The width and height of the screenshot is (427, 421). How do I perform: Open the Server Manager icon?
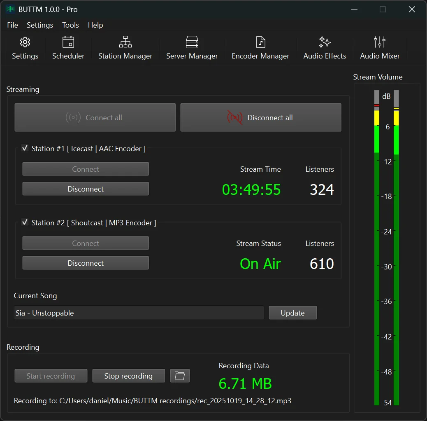tap(192, 42)
